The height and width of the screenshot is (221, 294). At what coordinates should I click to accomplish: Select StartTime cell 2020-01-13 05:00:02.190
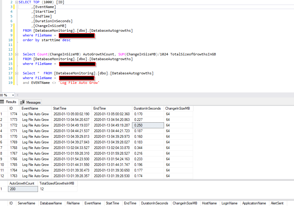click(72, 114)
